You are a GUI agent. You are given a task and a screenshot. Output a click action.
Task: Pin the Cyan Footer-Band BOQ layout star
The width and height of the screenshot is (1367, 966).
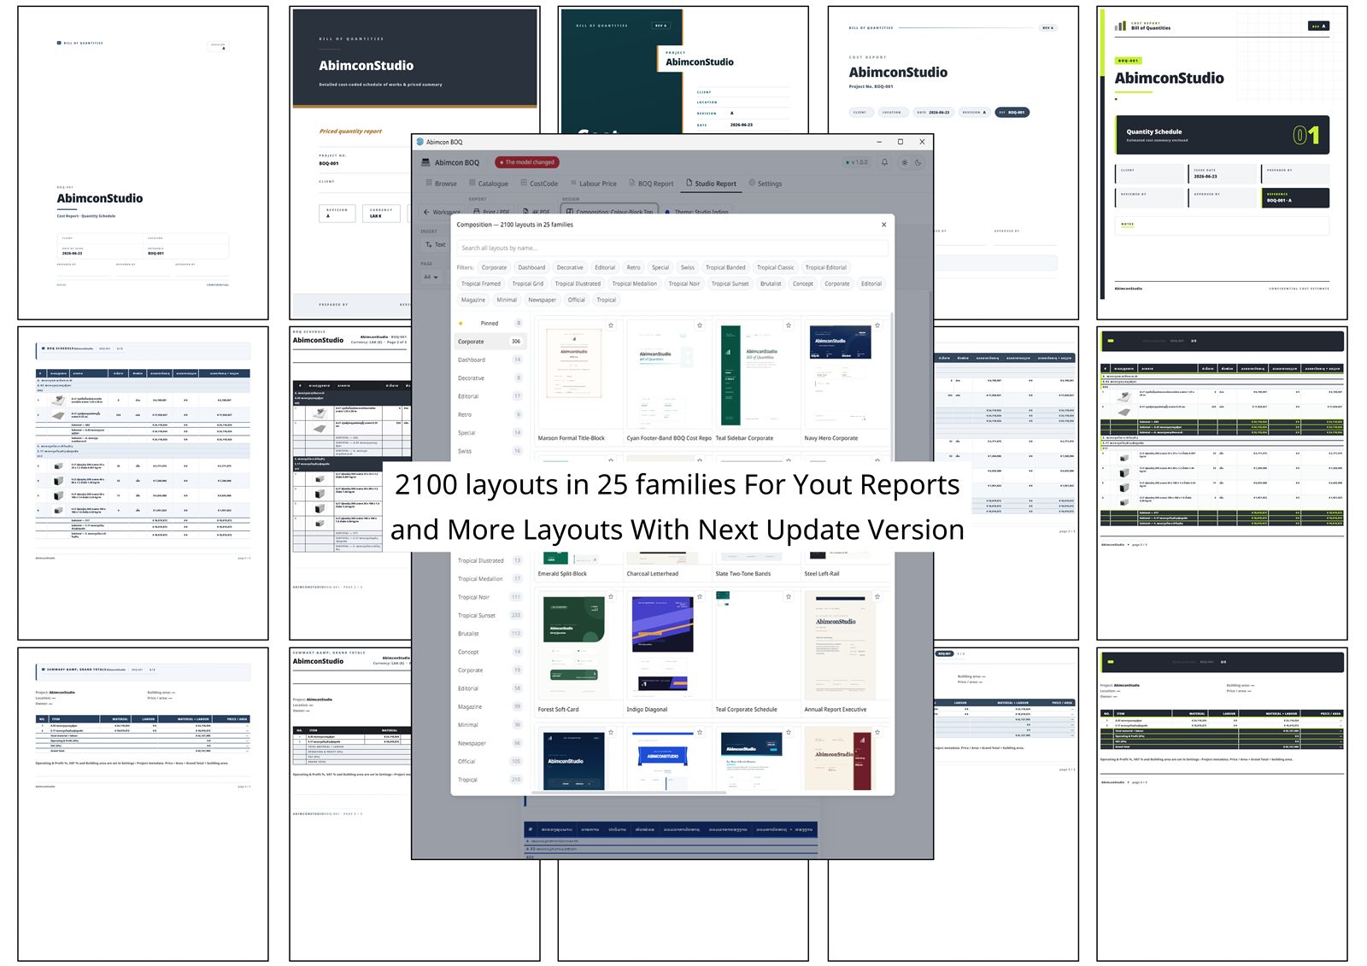coord(700,325)
